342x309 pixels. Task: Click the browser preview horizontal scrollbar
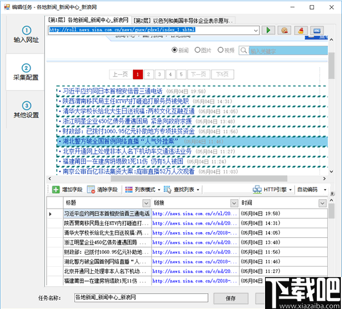pos(199,178)
